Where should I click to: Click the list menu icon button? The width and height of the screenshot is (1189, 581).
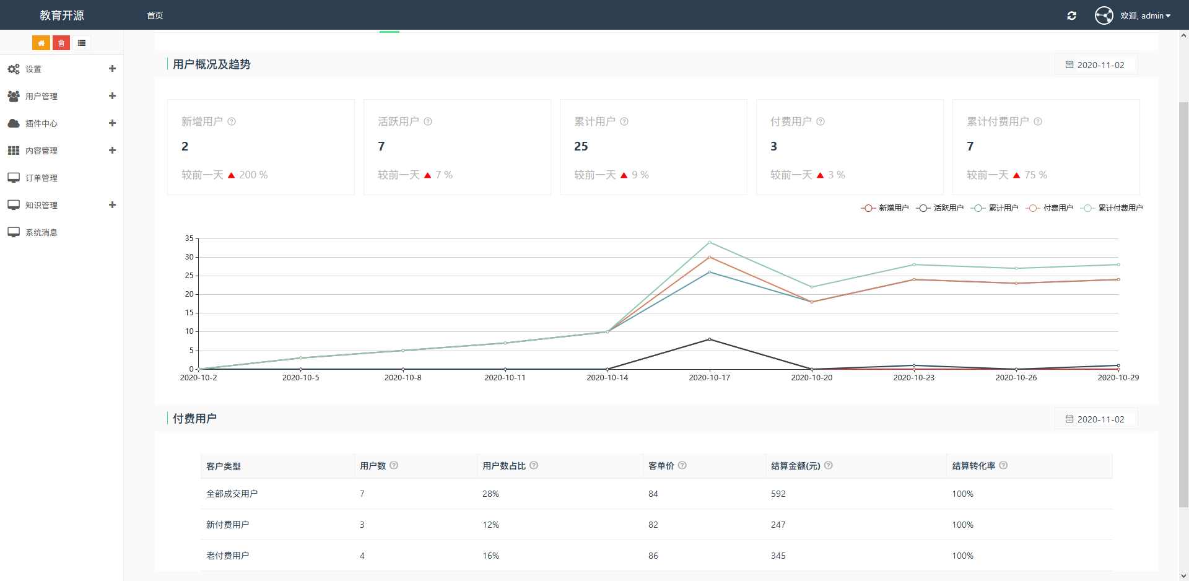tap(82, 43)
